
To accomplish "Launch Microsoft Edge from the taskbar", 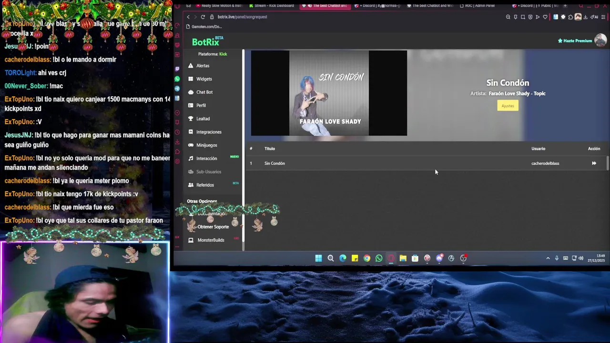I will pos(343,258).
